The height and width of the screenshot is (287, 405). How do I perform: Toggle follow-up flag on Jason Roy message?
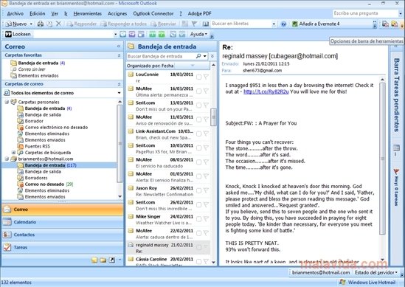click(206, 190)
